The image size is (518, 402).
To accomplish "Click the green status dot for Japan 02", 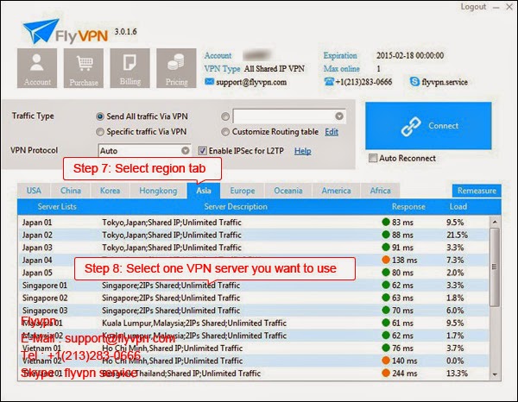I will (386, 235).
